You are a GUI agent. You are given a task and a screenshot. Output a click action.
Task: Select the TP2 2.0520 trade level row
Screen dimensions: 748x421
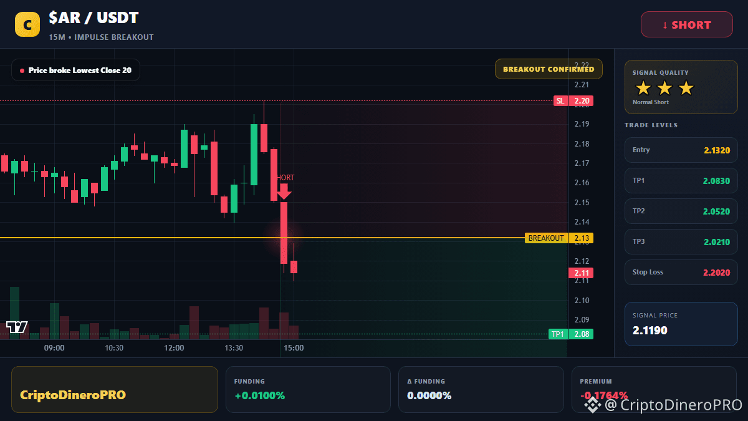(x=681, y=211)
